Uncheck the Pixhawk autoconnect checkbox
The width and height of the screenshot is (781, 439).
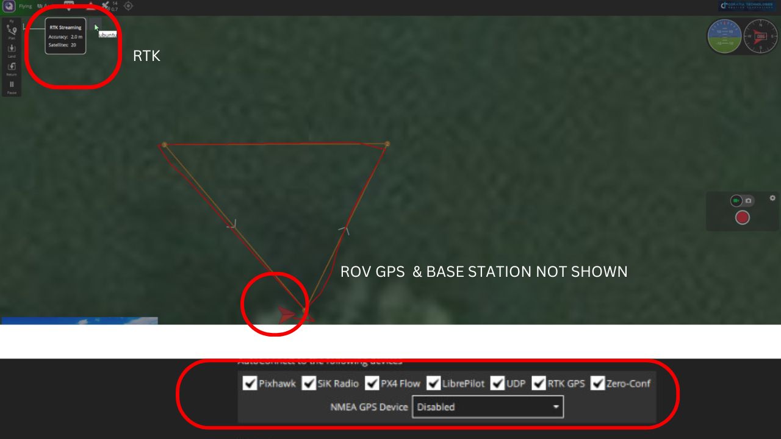click(x=250, y=384)
